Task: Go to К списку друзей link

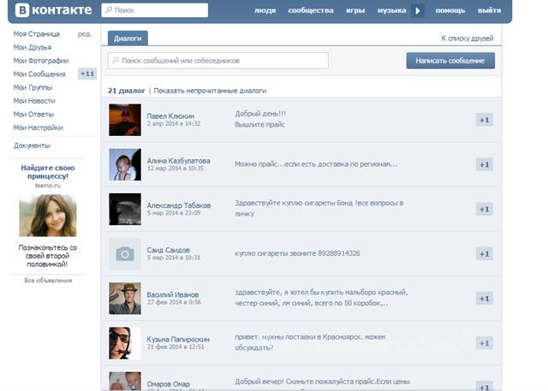Action: click(468, 39)
